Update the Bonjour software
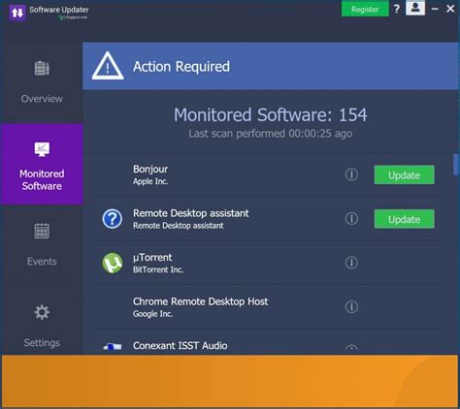 click(x=404, y=174)
